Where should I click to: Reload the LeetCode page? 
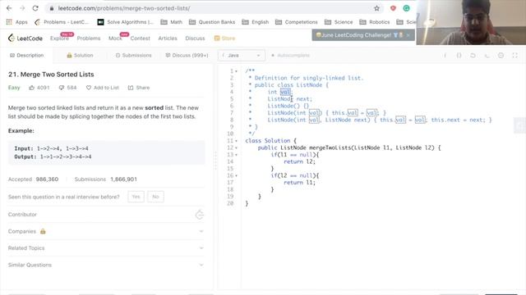tap(35, 8)
